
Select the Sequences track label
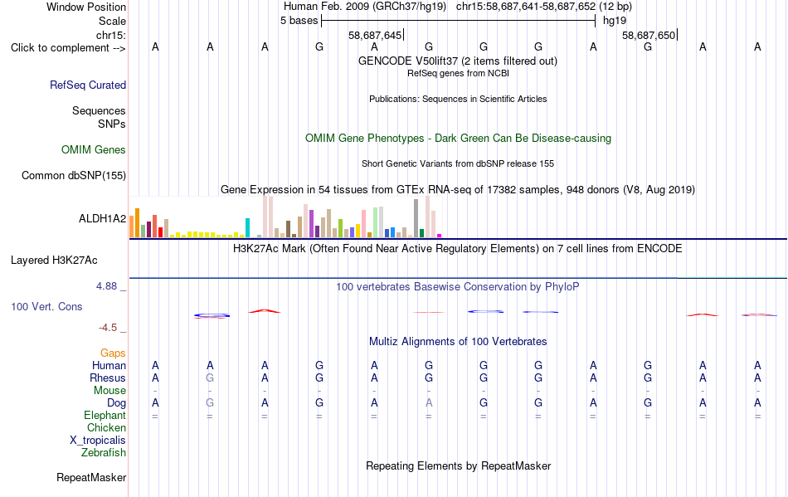[x=99, y=110]
